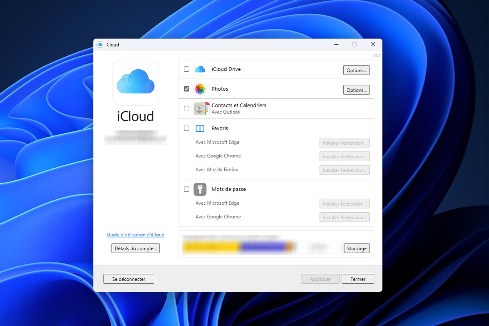
Task: Click Avec Microsoft Edge under Mots de passe
Action: pyautogui.click(x=217, y=203)
